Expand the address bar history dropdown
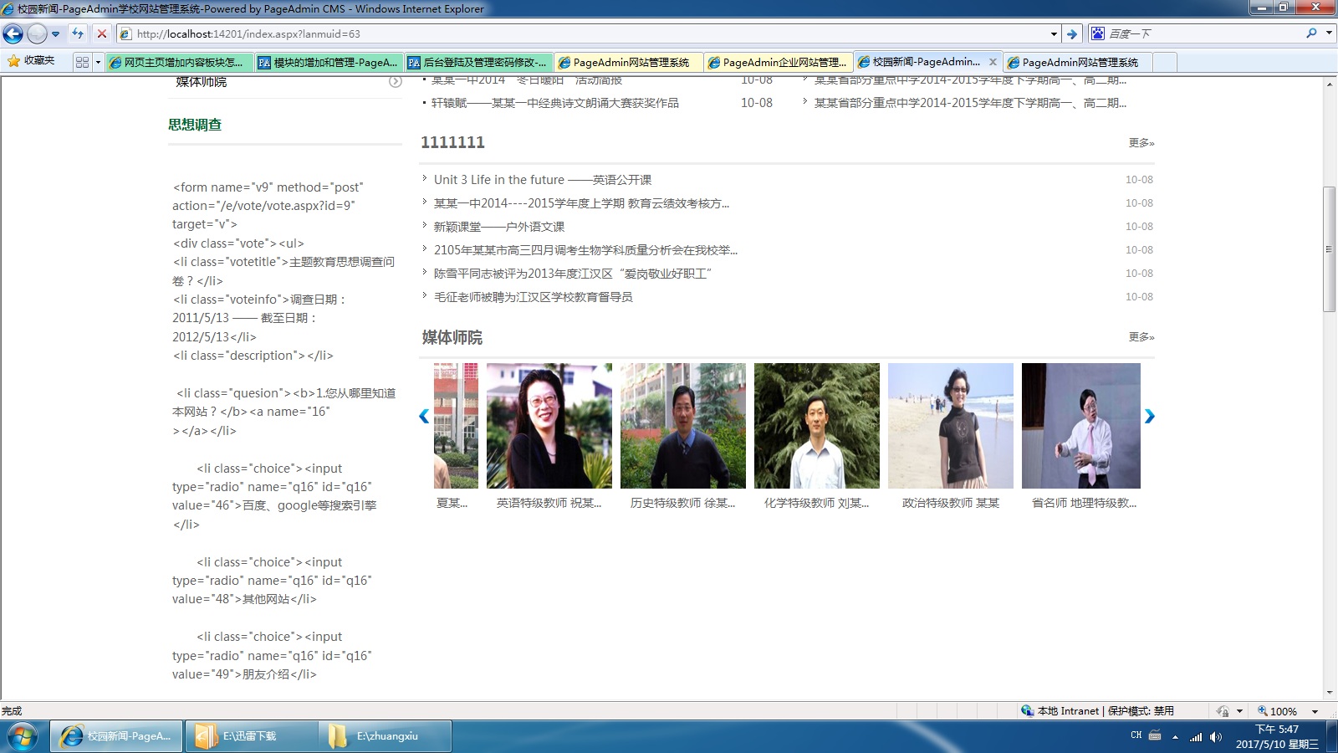 [1054, 34]
